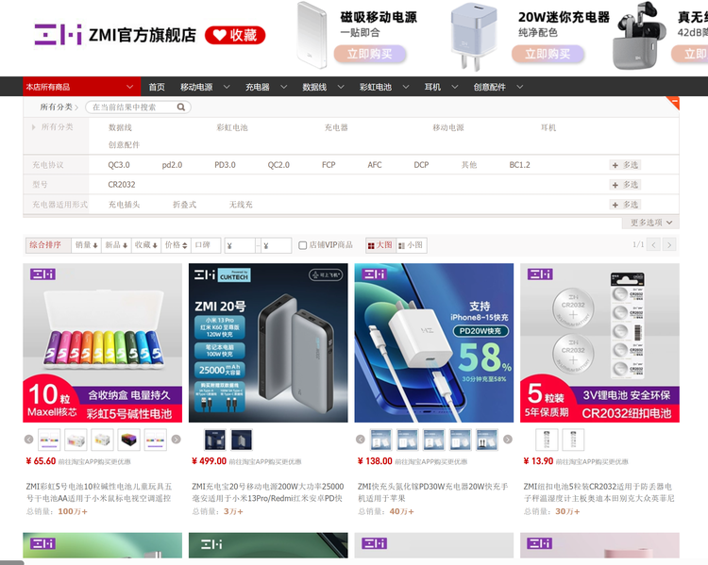Viewport: 708px width, 565px height.
Task: Click right arrow of battery thumbnail carousel
Action: 177,440
